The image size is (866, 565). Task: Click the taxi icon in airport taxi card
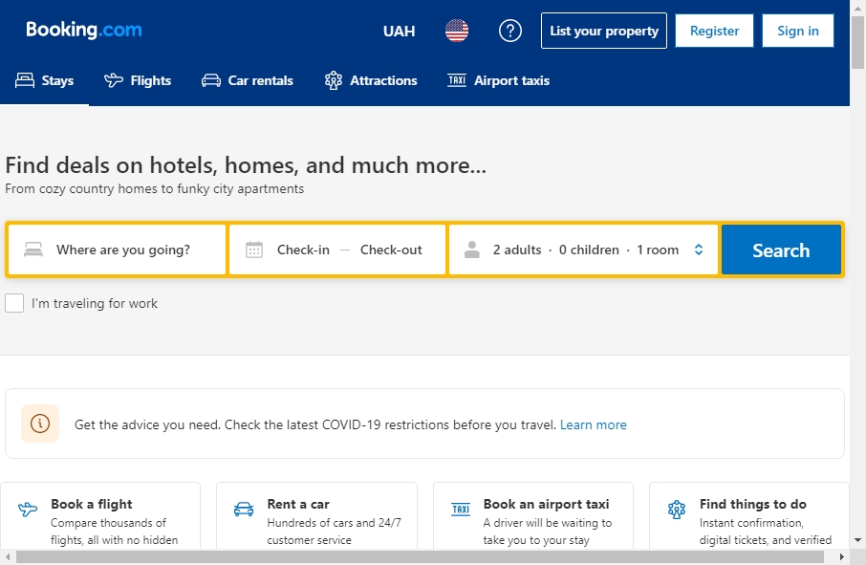pos(461,509)
